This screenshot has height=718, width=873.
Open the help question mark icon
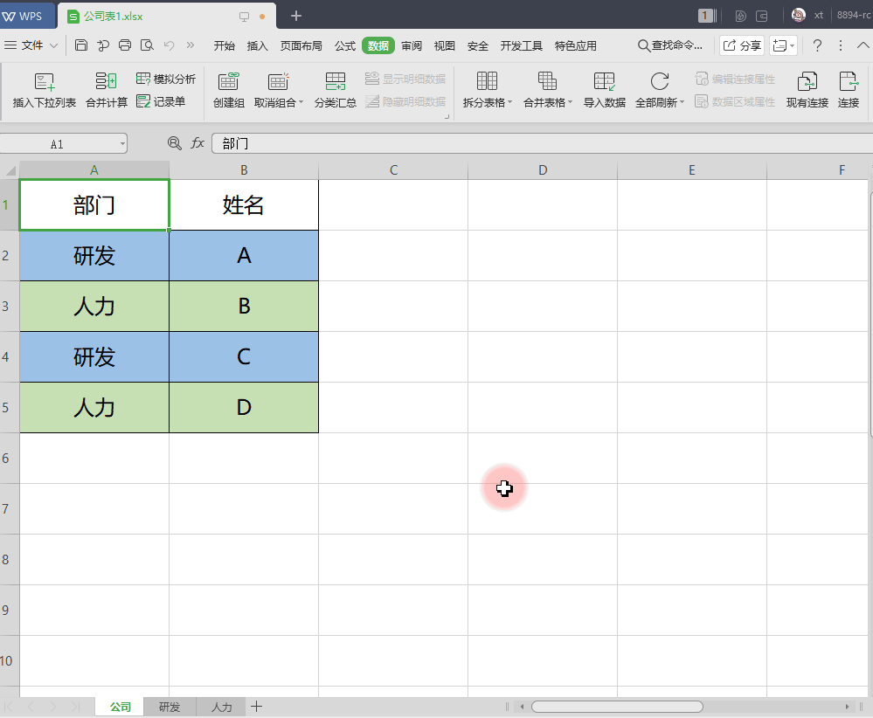817,45
